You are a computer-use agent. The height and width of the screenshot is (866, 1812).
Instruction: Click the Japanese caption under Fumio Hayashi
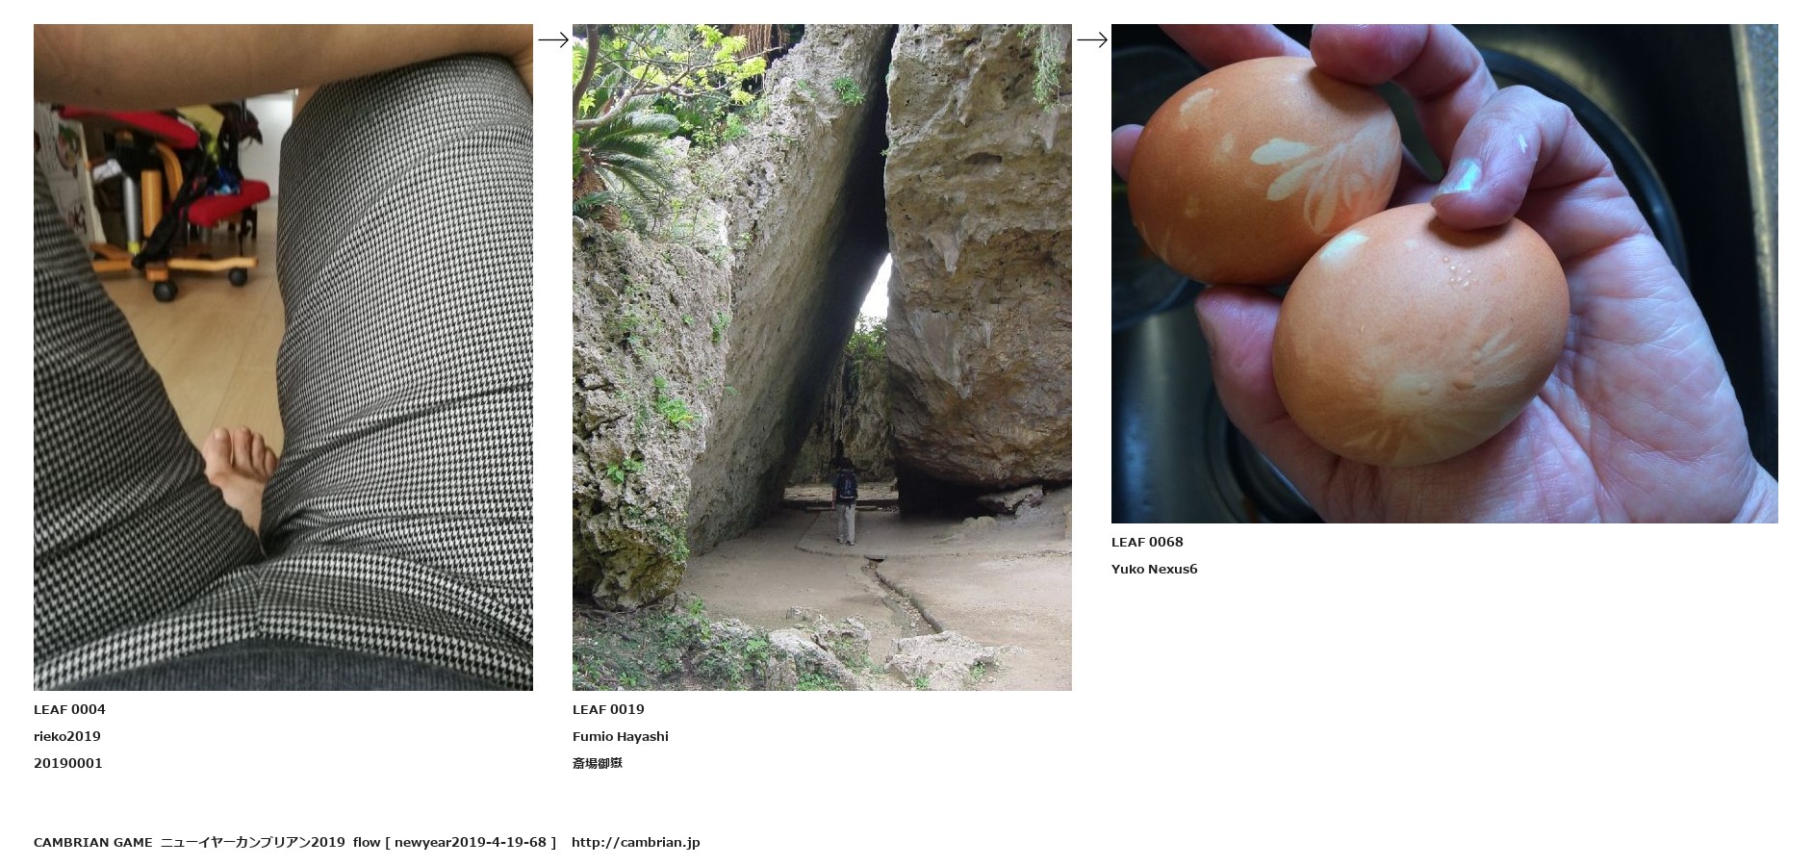coord(598,763)
